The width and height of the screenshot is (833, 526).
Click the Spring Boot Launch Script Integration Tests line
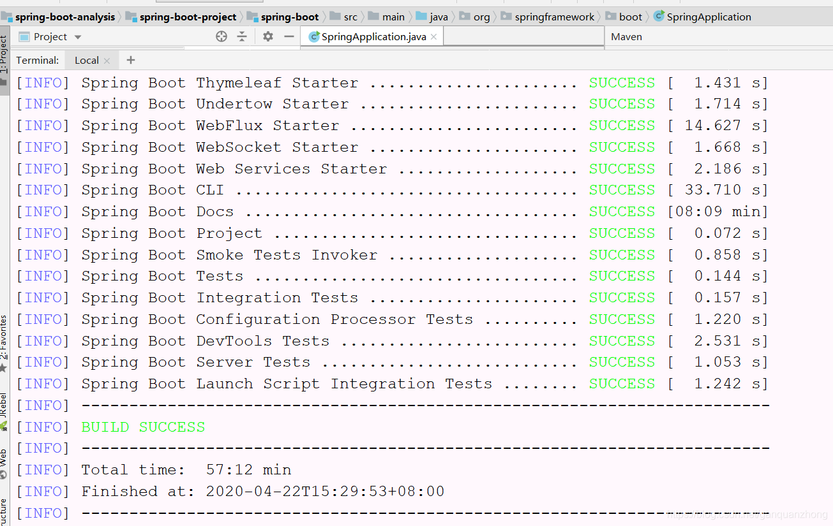point(392,384)
